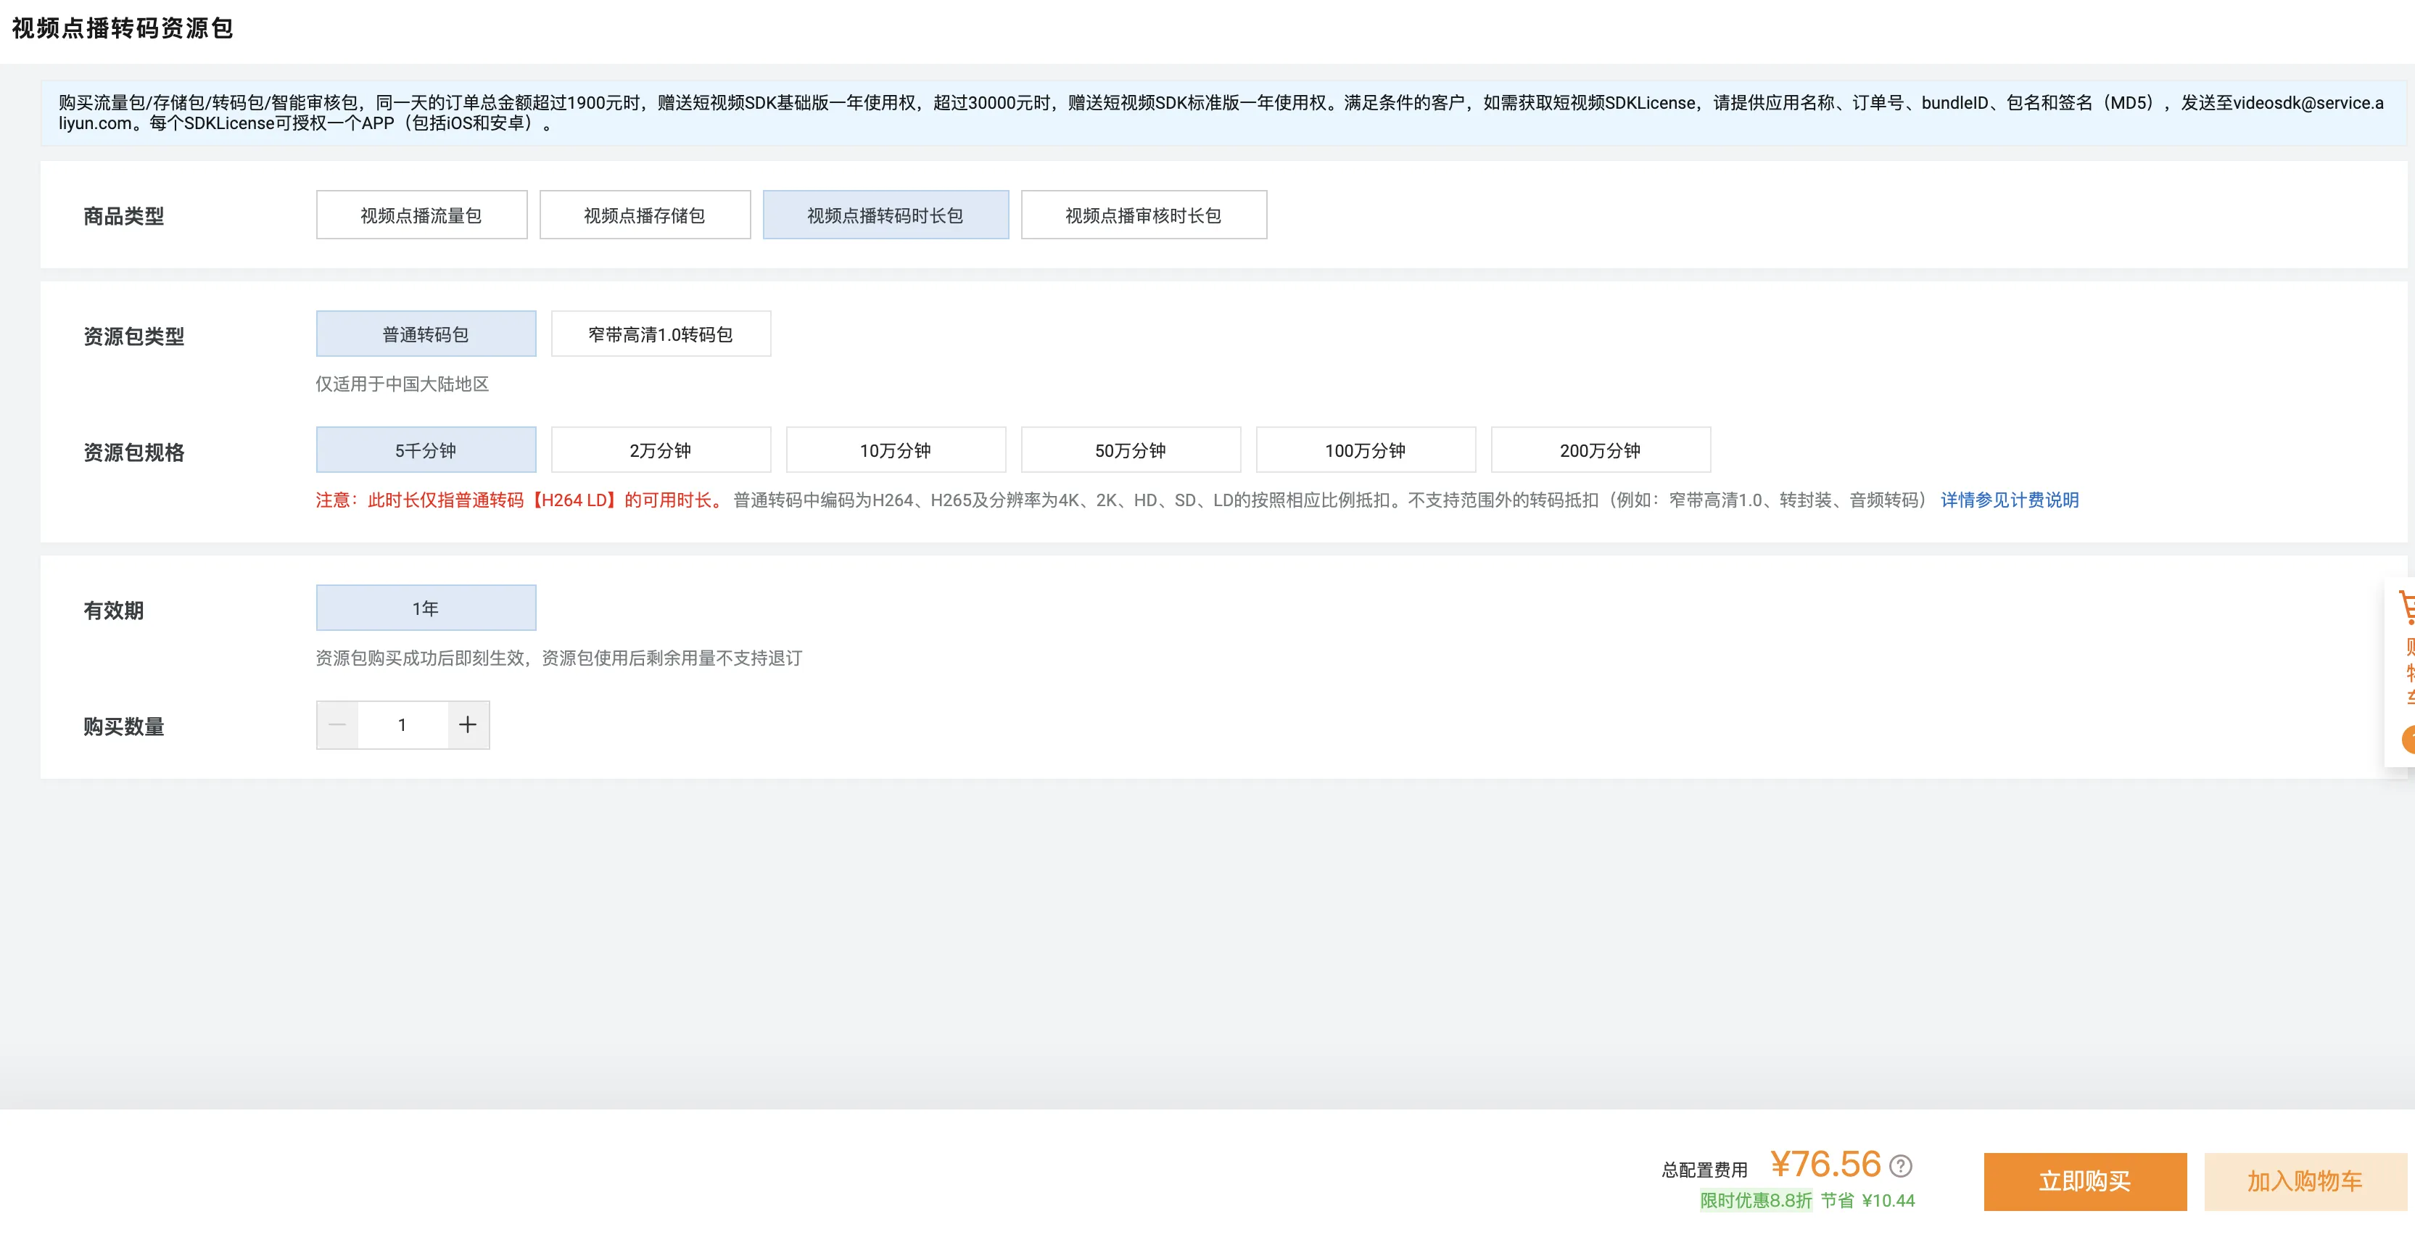Pick the 5千分钟 specification

426,450
